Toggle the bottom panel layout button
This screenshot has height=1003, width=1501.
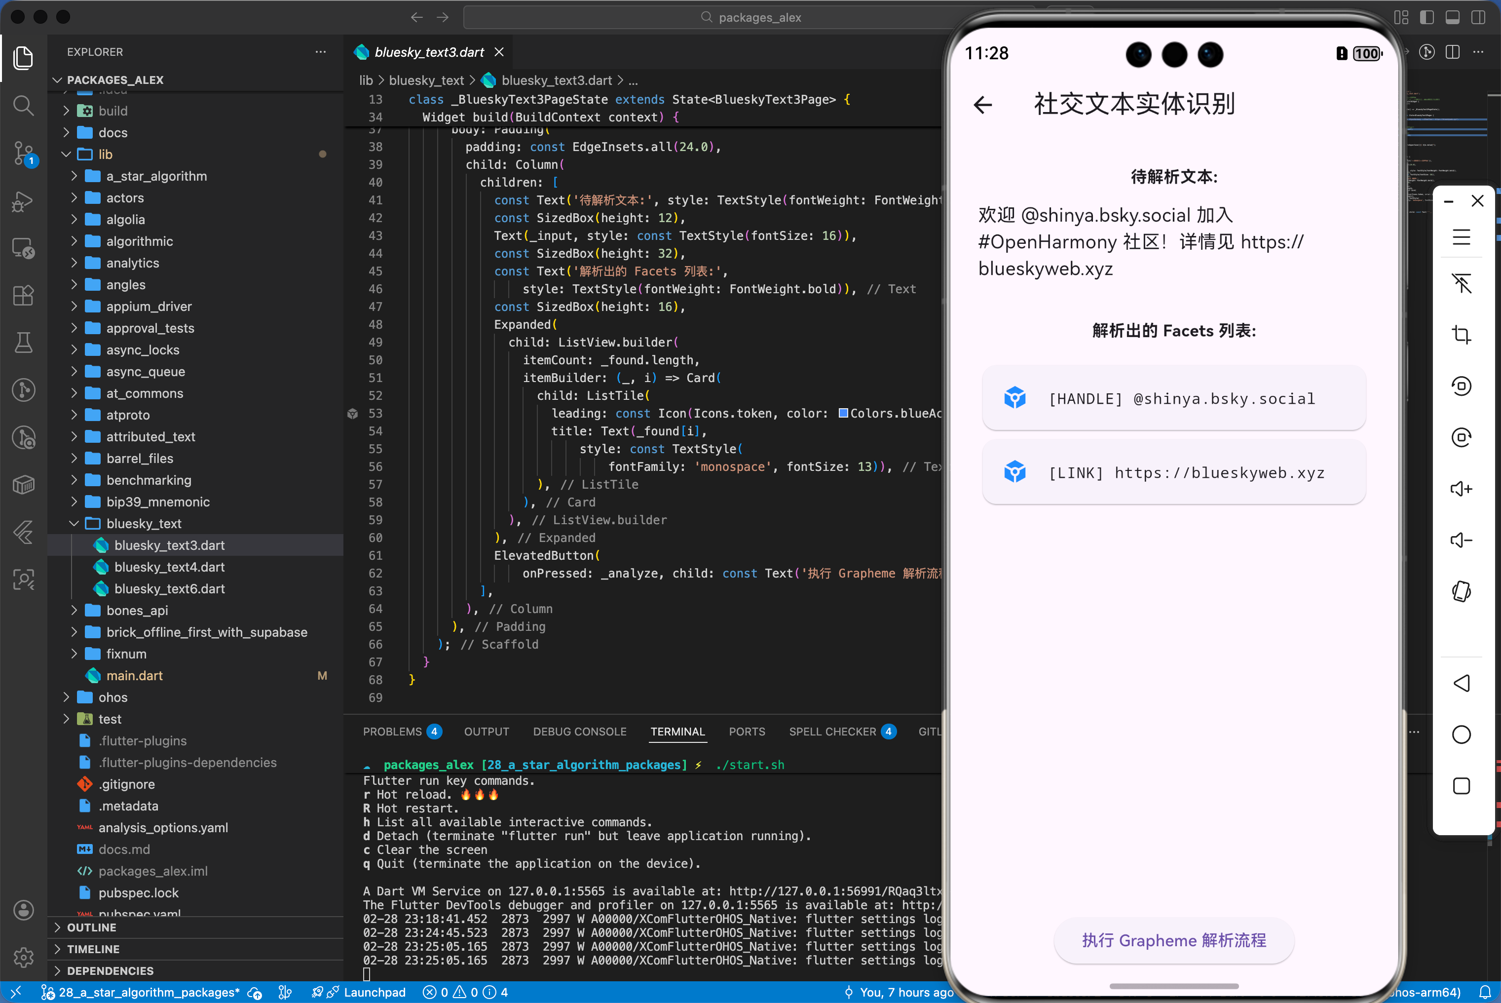click(x=1453, y=17)
